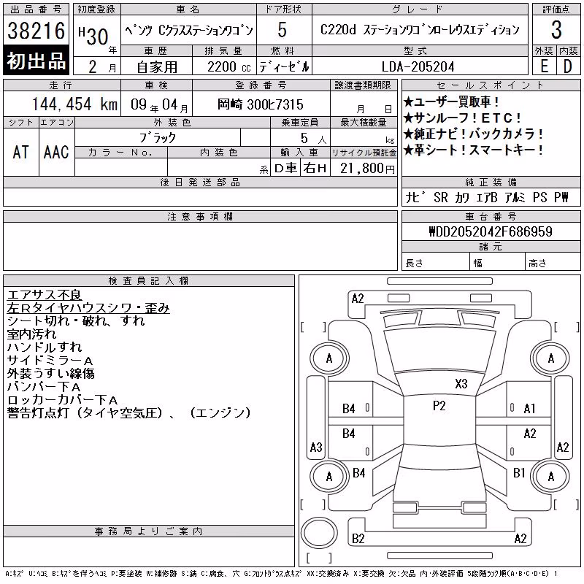Screen dimensions: 584x584
Task: Click the A2 mark on the front bumper
Action: 358,299
